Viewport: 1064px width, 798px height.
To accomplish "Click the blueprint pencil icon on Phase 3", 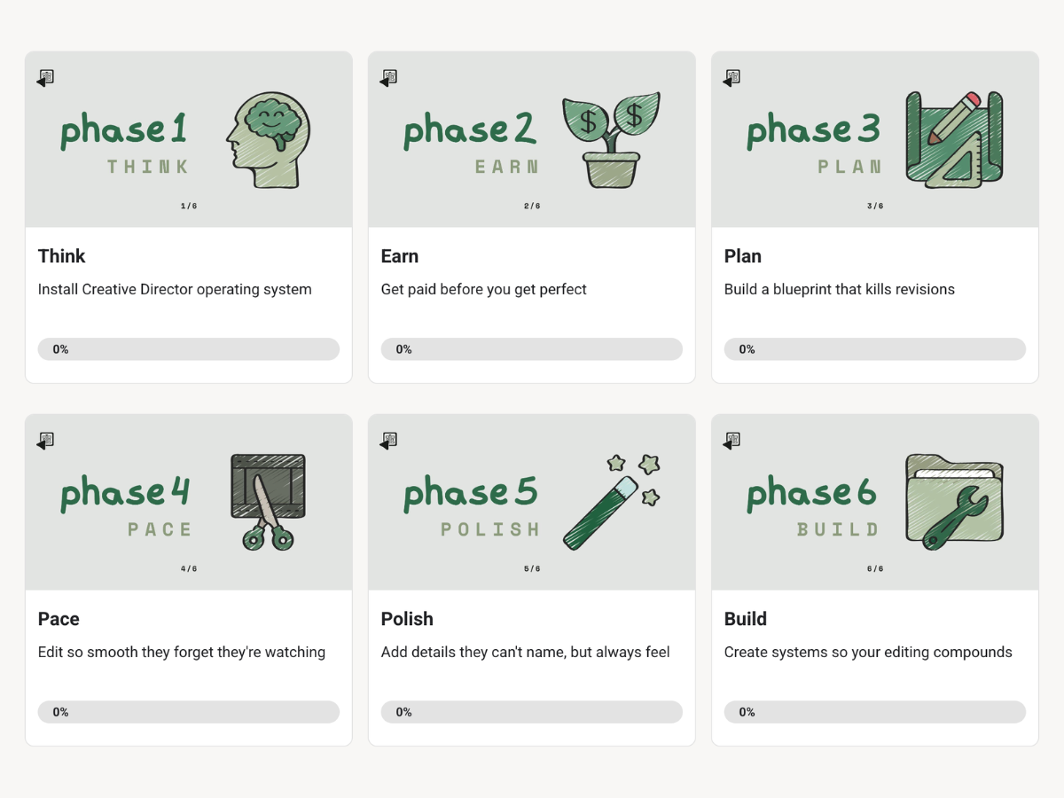I will pos(954,139).
